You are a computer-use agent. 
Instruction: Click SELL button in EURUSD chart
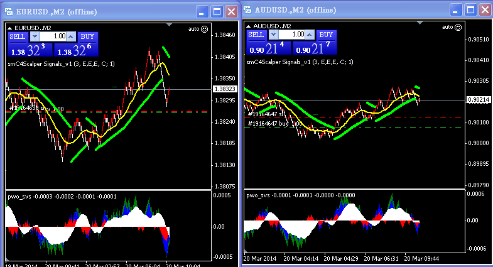[x=18, y=37]
